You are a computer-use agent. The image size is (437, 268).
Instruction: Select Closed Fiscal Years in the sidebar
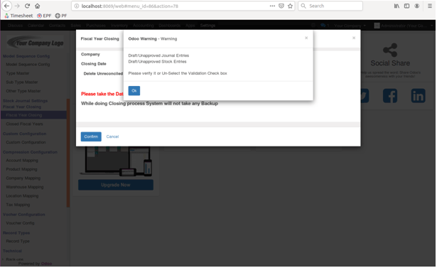(x=25, y=124)
